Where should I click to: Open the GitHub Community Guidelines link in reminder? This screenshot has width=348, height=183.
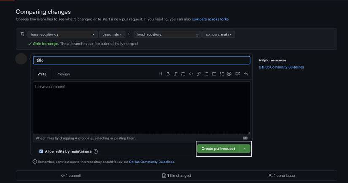coord(151,162)
